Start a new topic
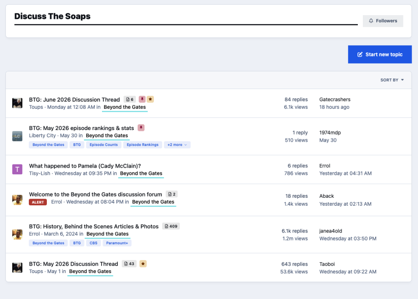Screen dimensions: 418x299 (380, 54)
